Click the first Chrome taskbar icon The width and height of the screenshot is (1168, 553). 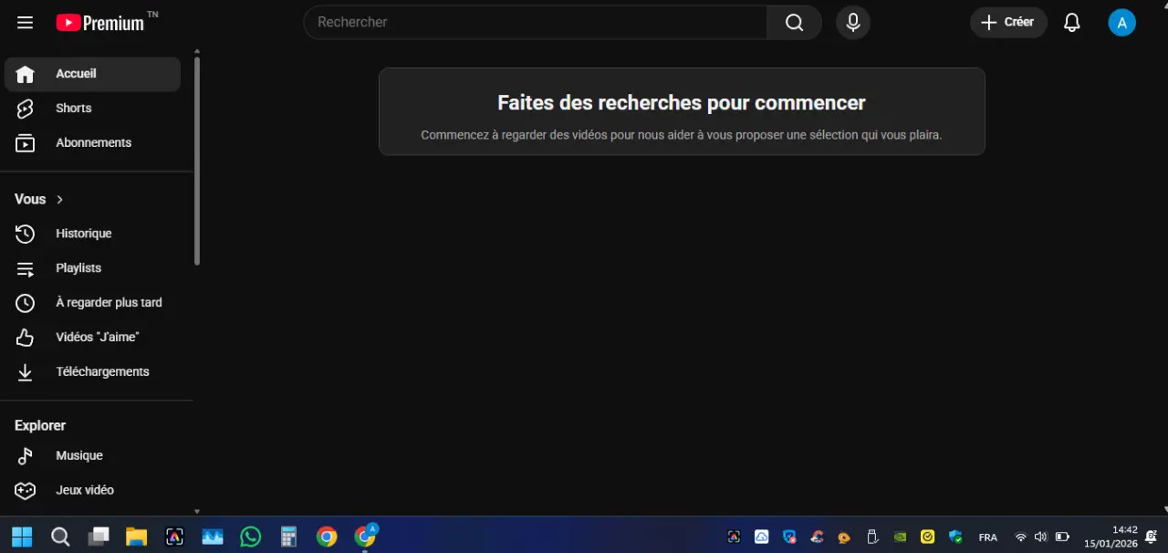pyautogui.click(x=327, y=537)
